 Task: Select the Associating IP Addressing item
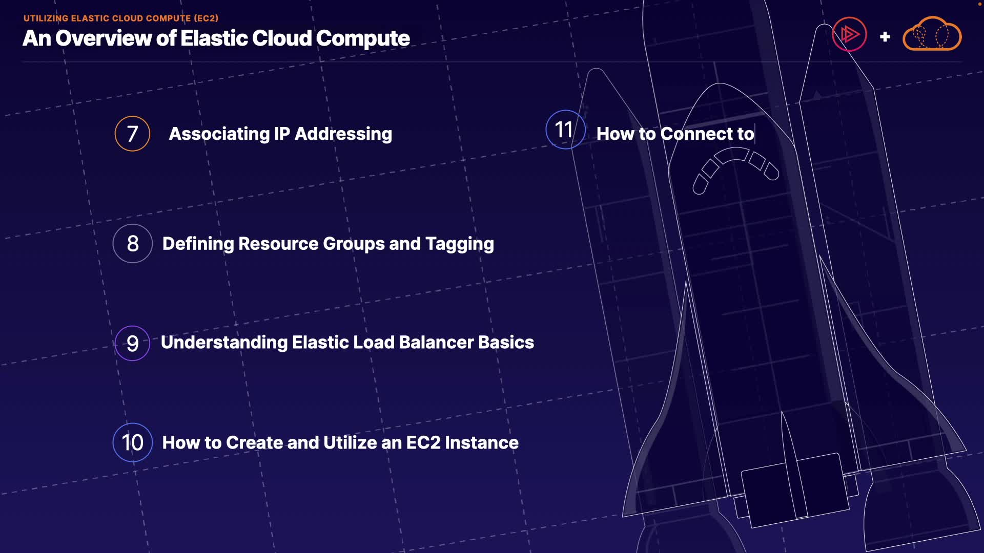click(280, 134)
